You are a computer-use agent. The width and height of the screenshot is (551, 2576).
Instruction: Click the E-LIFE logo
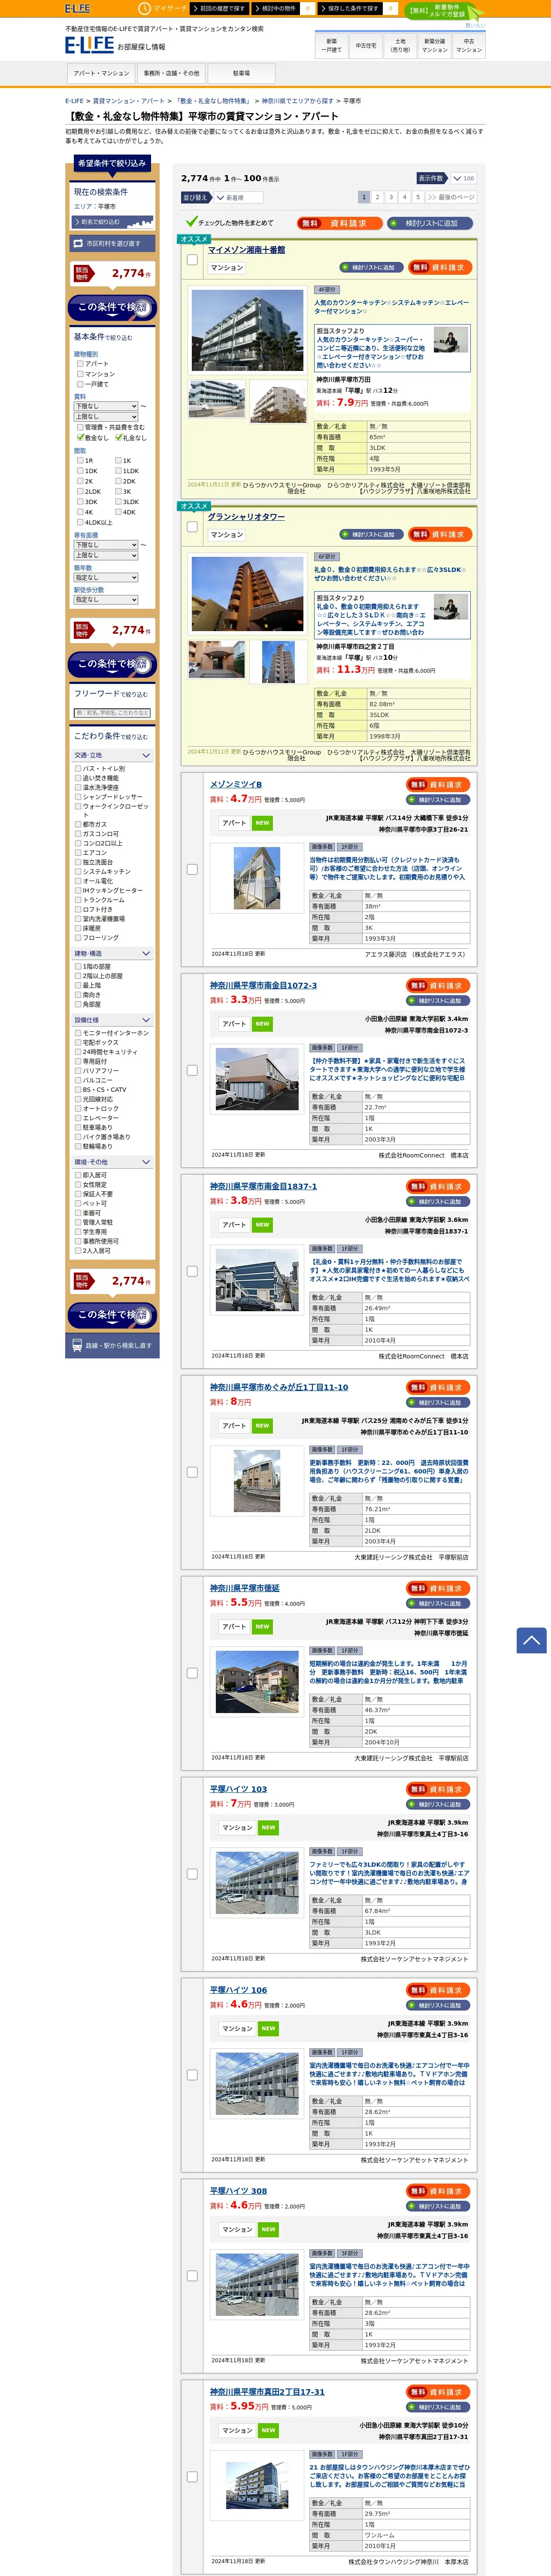(x=89, y=45)
